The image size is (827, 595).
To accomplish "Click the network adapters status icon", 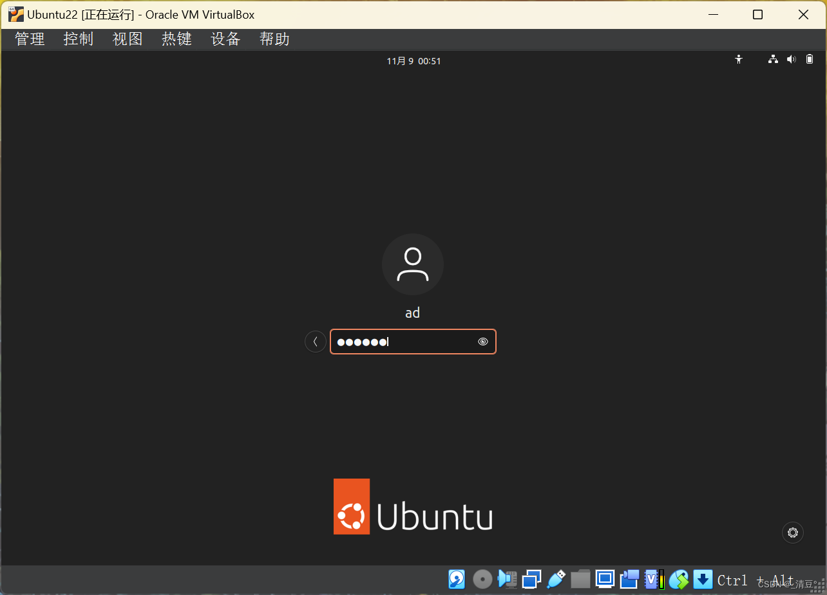I will coord(531,580).
